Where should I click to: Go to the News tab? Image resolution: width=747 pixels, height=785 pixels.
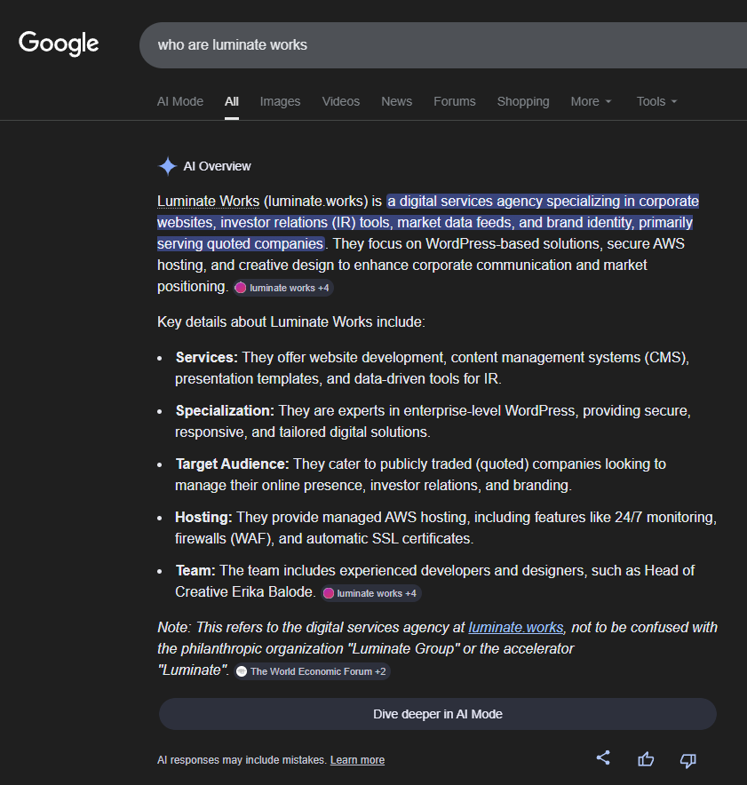(x=396, y=101)
